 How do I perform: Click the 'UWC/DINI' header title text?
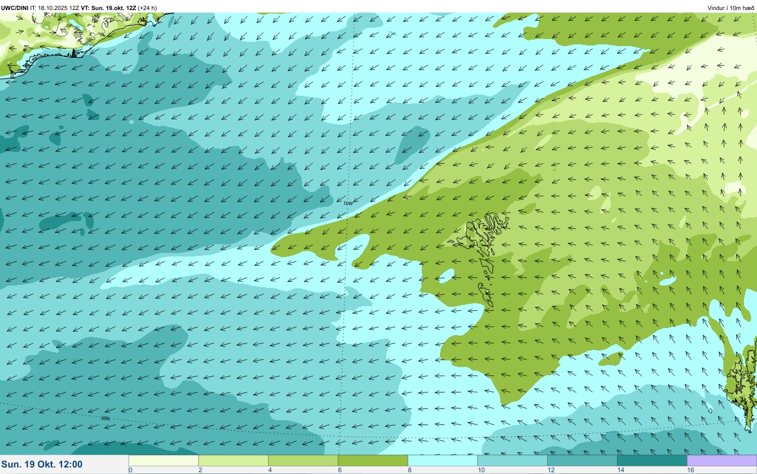coord(15,8)
